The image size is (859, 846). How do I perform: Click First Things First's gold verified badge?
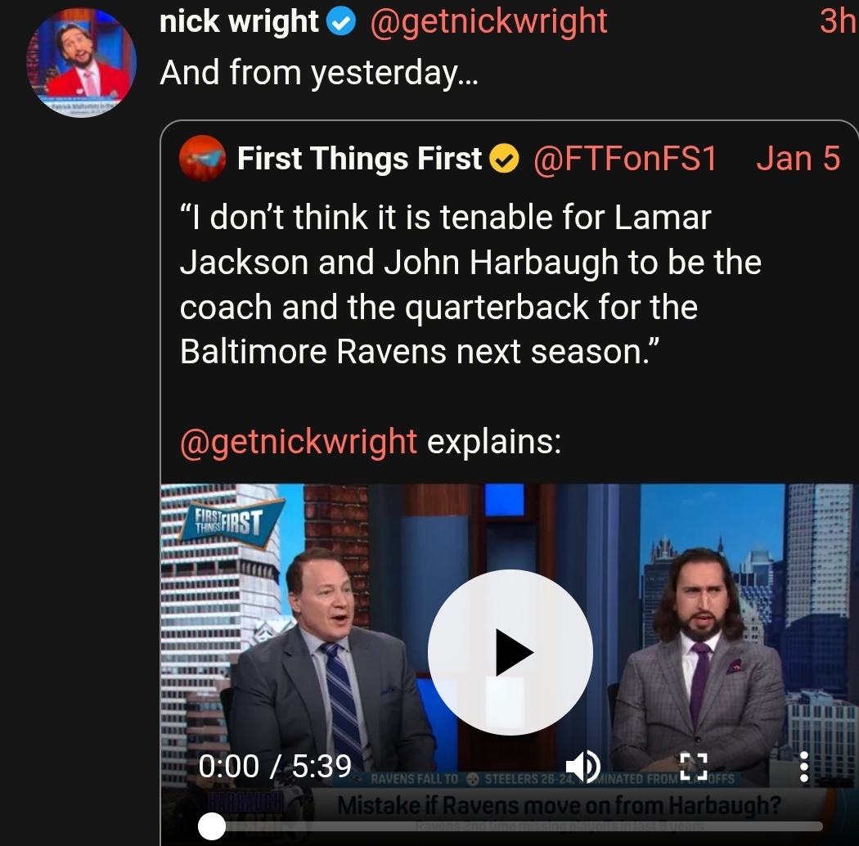504,159
